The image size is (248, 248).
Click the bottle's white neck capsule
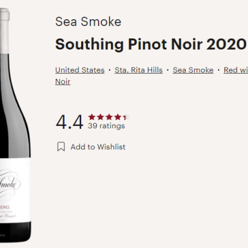pos(4,31)
